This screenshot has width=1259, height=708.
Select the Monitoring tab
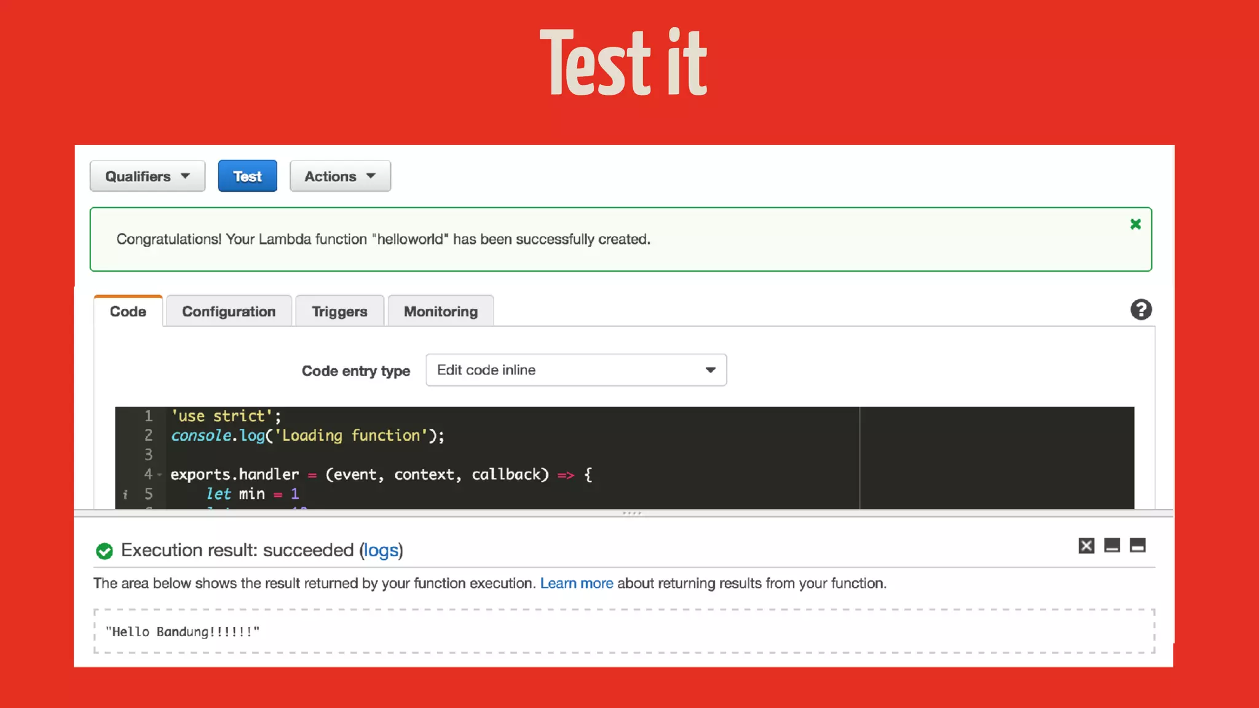(x=440, y=312)
